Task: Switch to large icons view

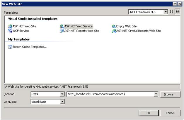Action: pyautogui.click(x=171, y=12)
